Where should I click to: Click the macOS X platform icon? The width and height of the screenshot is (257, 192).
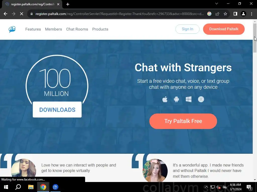[201, 99]
